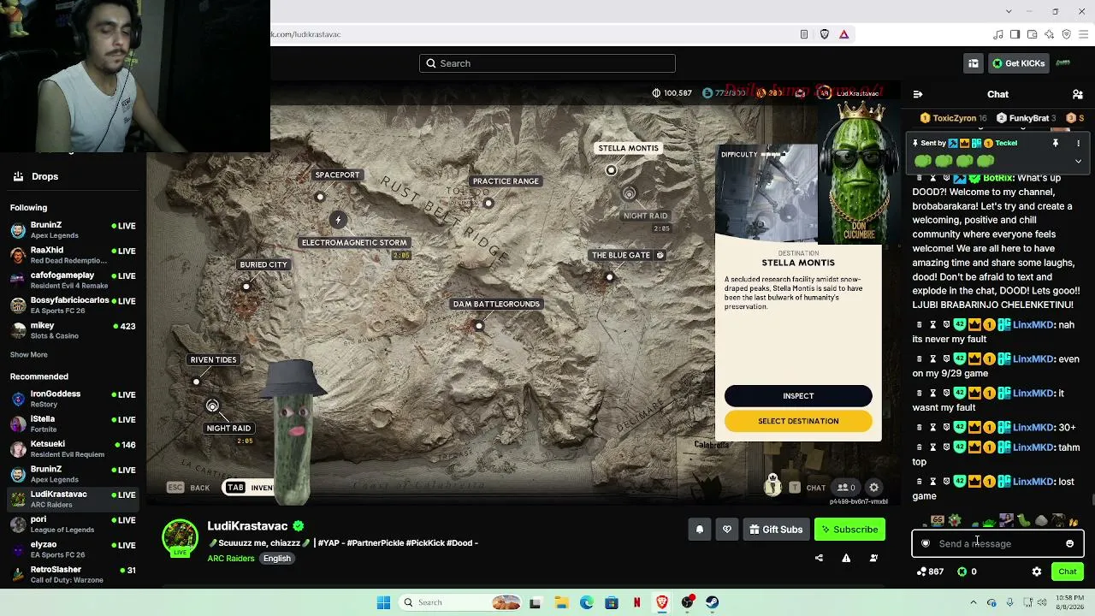This screenshot has width=1095, height=616.
Task: Open RaaXhid channel in the Following list
Action: [72, 255]
